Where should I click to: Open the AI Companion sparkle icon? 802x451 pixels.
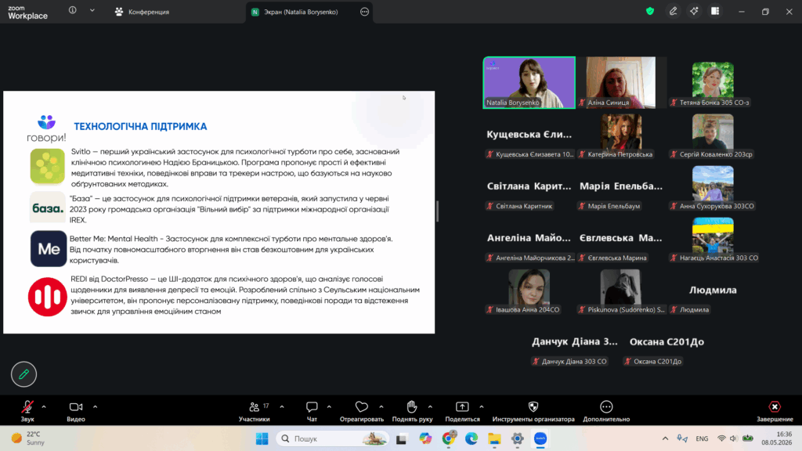tap(694, 11)
